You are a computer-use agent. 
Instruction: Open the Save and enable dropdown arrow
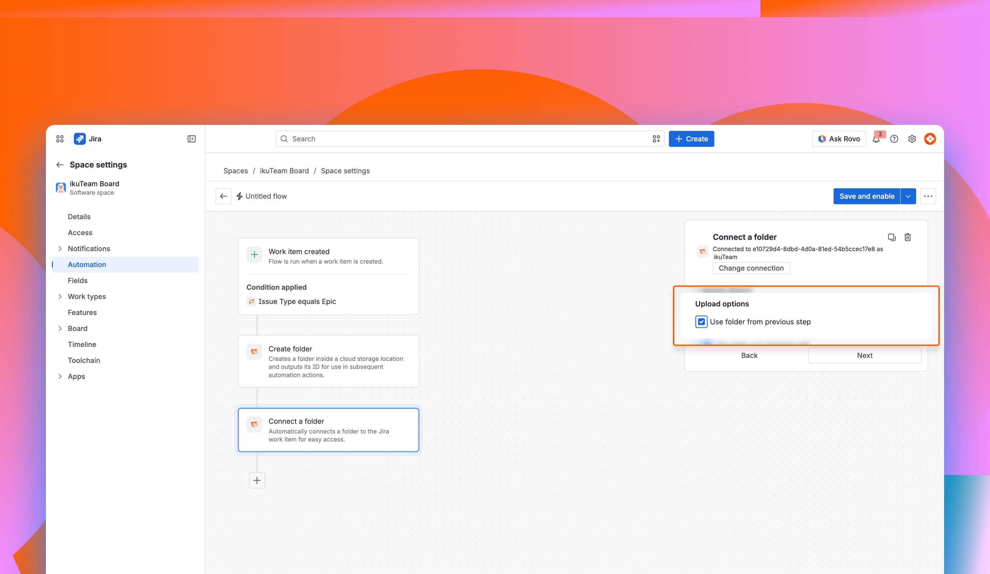(x=908, y=196)
